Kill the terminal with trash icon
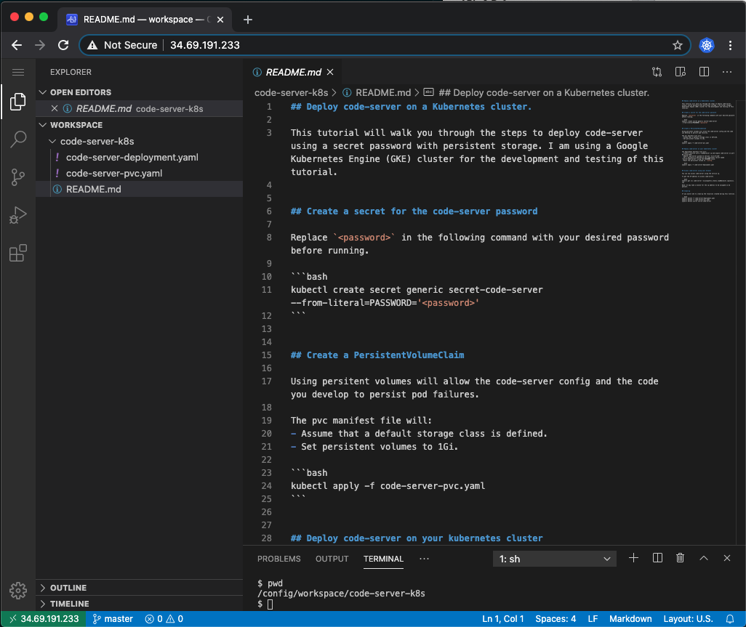This screenshot has width=746, height=627. [681, 558]
